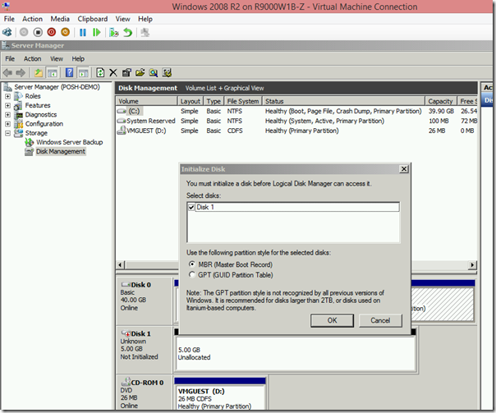The image size is (496, 413).
Task: Select Disk Management tree item
Action: click(61, 151)
